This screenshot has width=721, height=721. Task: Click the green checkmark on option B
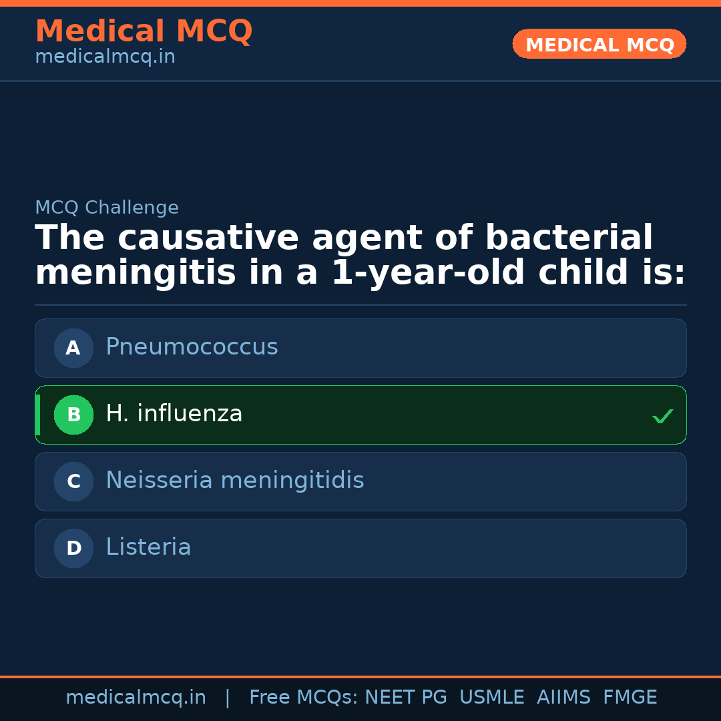[662, 416]
